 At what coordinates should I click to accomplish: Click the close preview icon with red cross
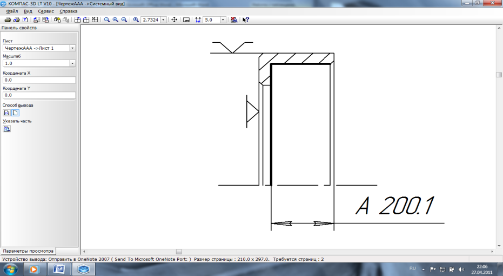(x=234, y=20)
